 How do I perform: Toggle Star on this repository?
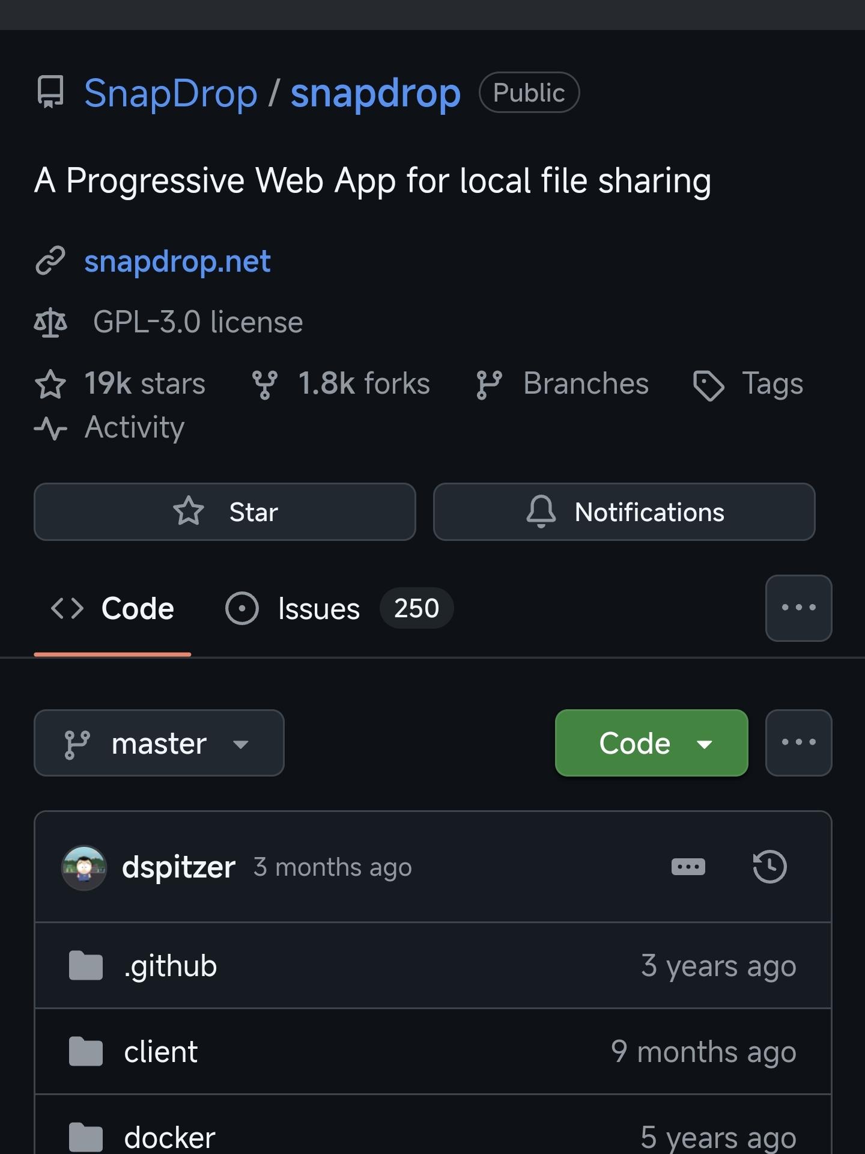click(225, 512)
